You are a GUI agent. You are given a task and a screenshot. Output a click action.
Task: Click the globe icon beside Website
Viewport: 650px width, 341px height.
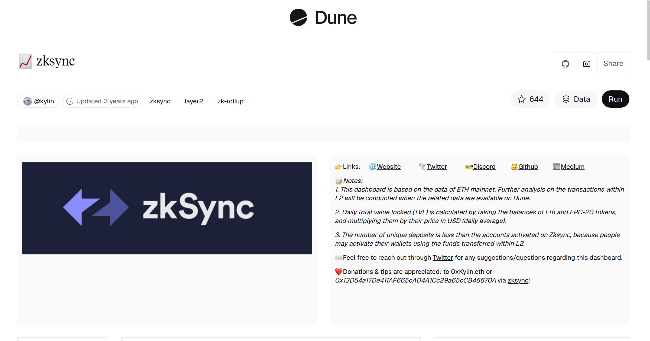(372, 167)
